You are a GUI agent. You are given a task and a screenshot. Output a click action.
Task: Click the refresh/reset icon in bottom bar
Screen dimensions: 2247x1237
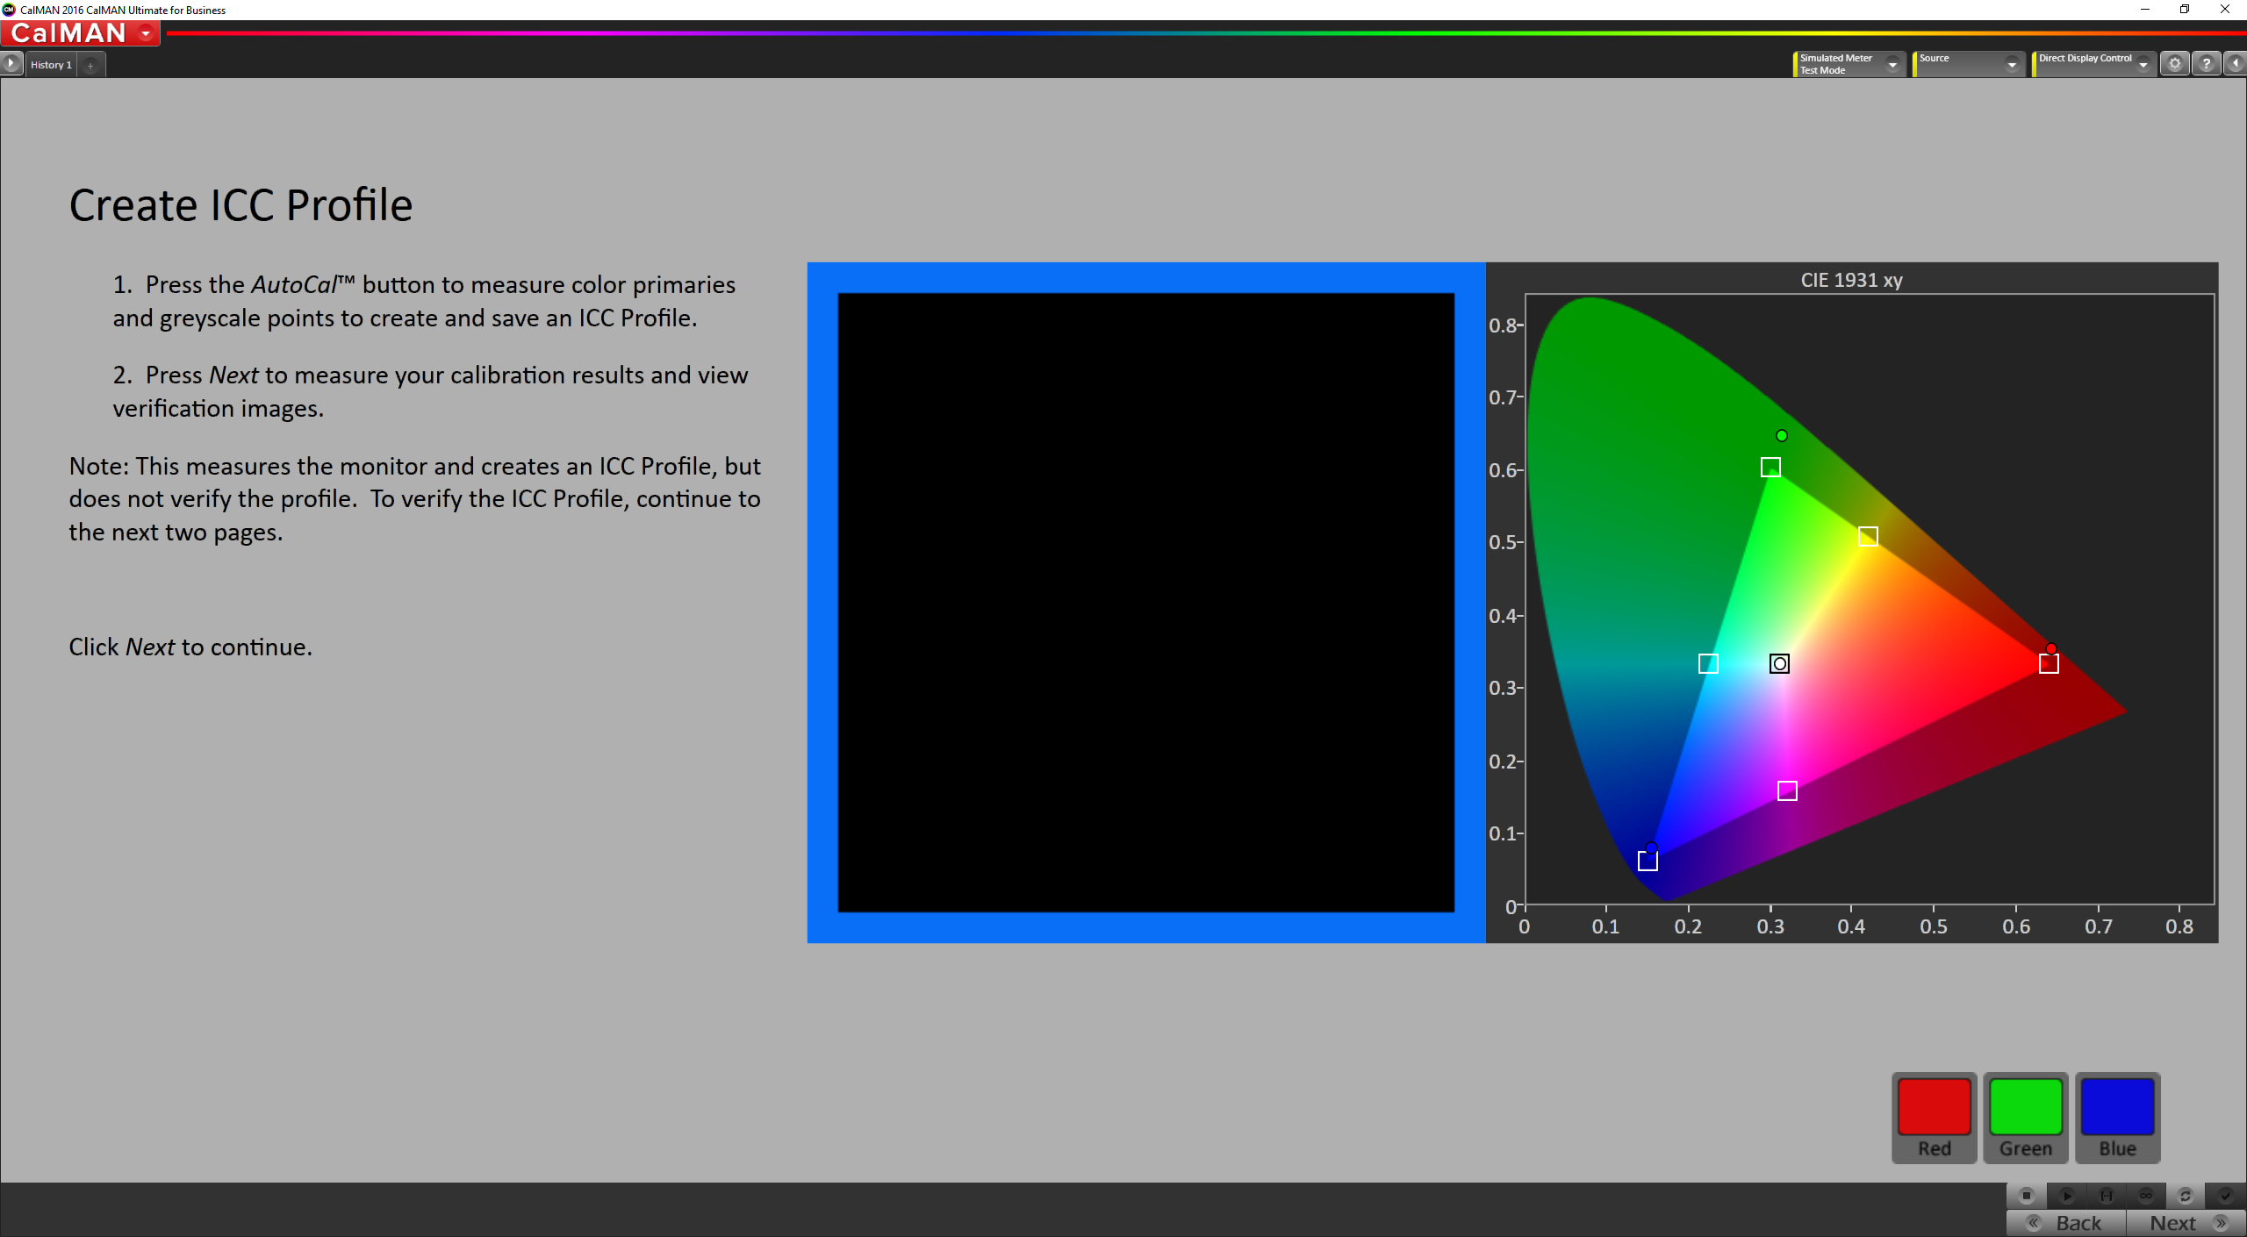(2186, 1194)
